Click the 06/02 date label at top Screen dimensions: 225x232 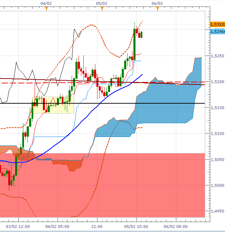[x=157, y=3]
